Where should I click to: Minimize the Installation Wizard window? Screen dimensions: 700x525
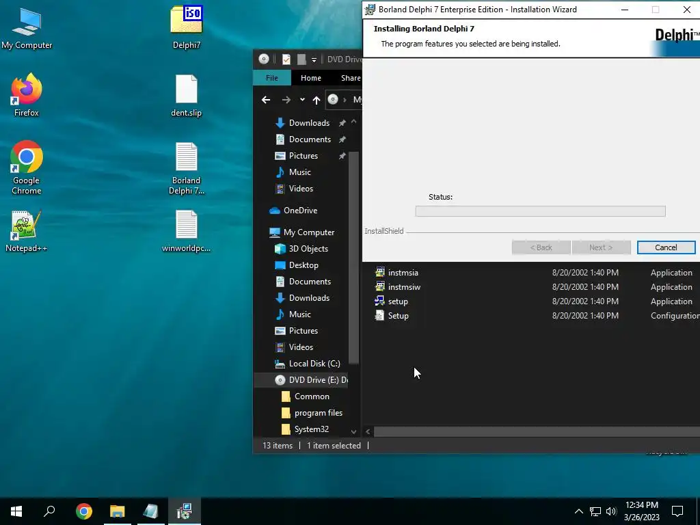(625, 10)
